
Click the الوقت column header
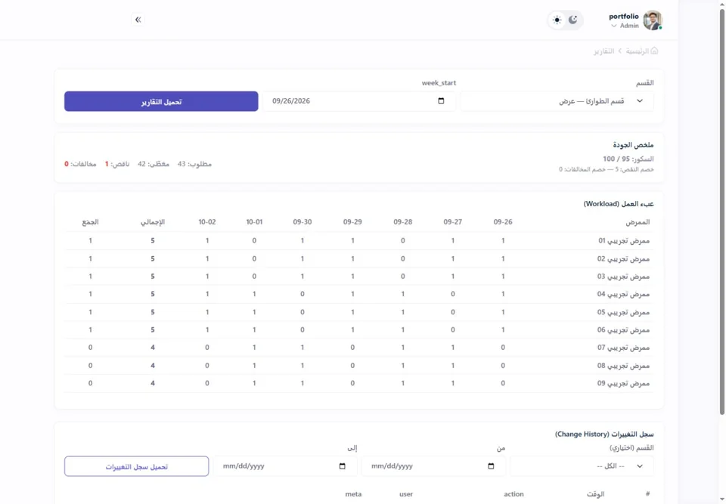click(595, 494)
